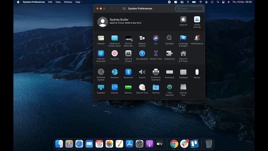Open Printers & Scanners pane

[156, 75]
